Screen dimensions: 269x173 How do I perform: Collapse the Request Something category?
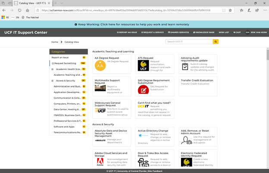53,63
